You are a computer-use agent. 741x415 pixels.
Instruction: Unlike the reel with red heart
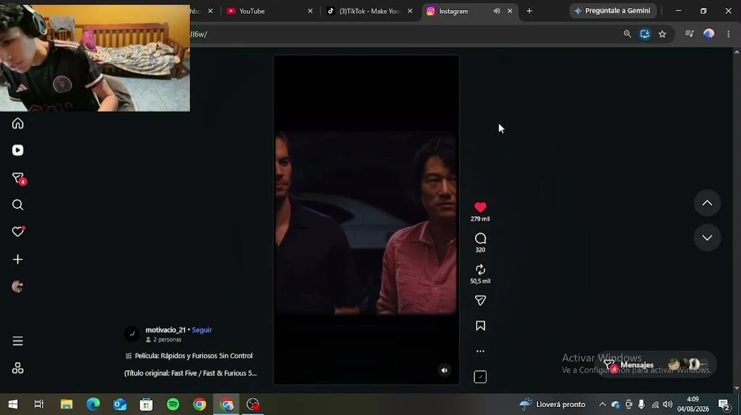coord(480,207)
